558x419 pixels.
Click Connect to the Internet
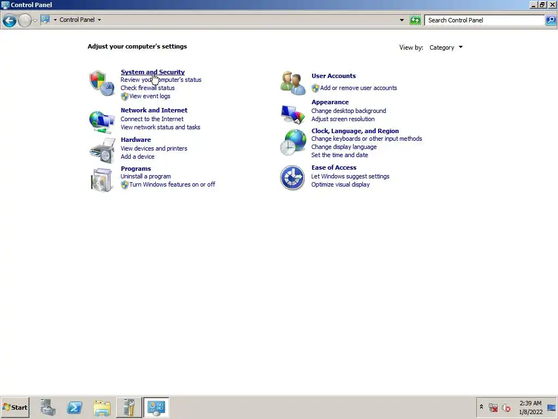coord(152,119)
